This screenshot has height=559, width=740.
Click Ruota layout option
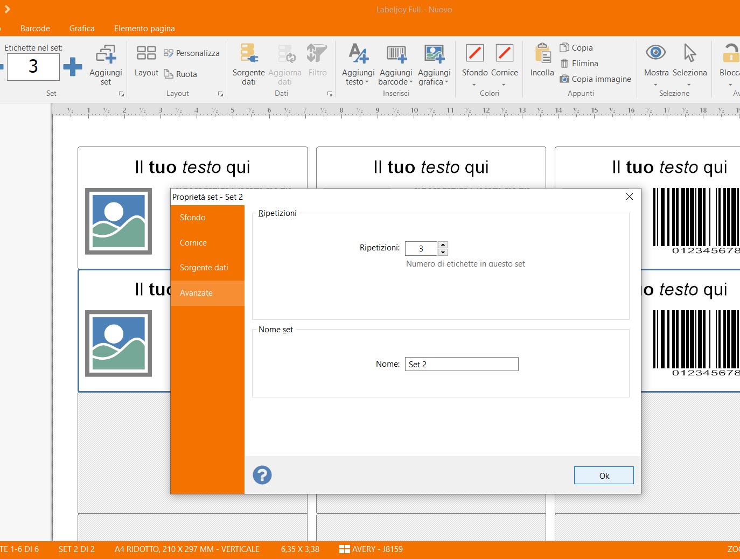pos(180,74)
